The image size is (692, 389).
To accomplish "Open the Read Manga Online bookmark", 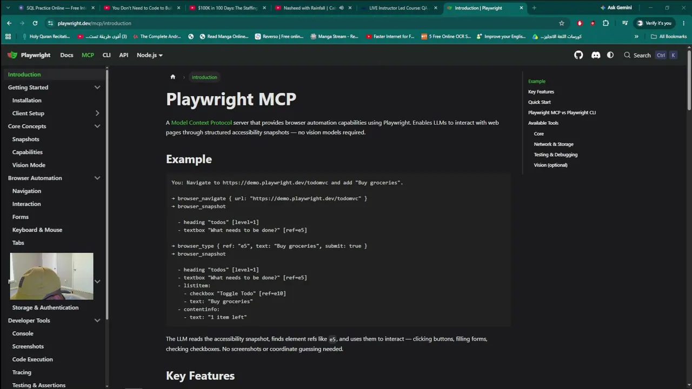I will tap(224, 37).
